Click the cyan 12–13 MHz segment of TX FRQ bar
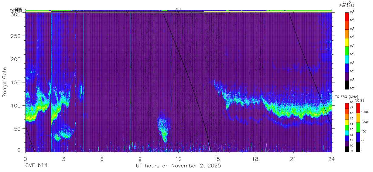This screenshot has width=373, height=172. (x=347, y=133)
